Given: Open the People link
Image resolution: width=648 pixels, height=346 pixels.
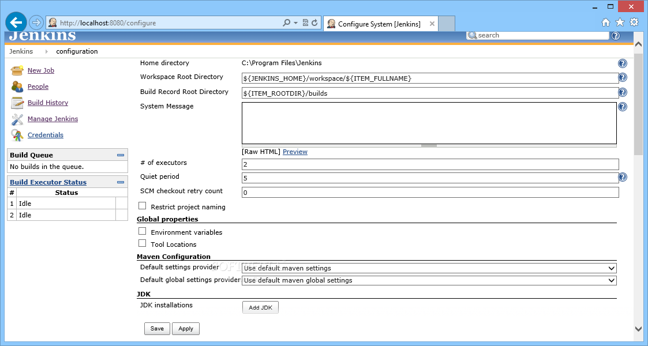Looking at the screenshot, I should coord(38,86).
